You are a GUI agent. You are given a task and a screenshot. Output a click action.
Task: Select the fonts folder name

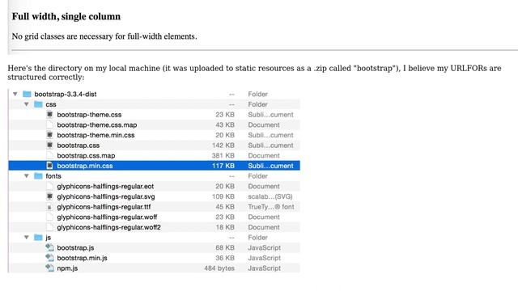53,176
